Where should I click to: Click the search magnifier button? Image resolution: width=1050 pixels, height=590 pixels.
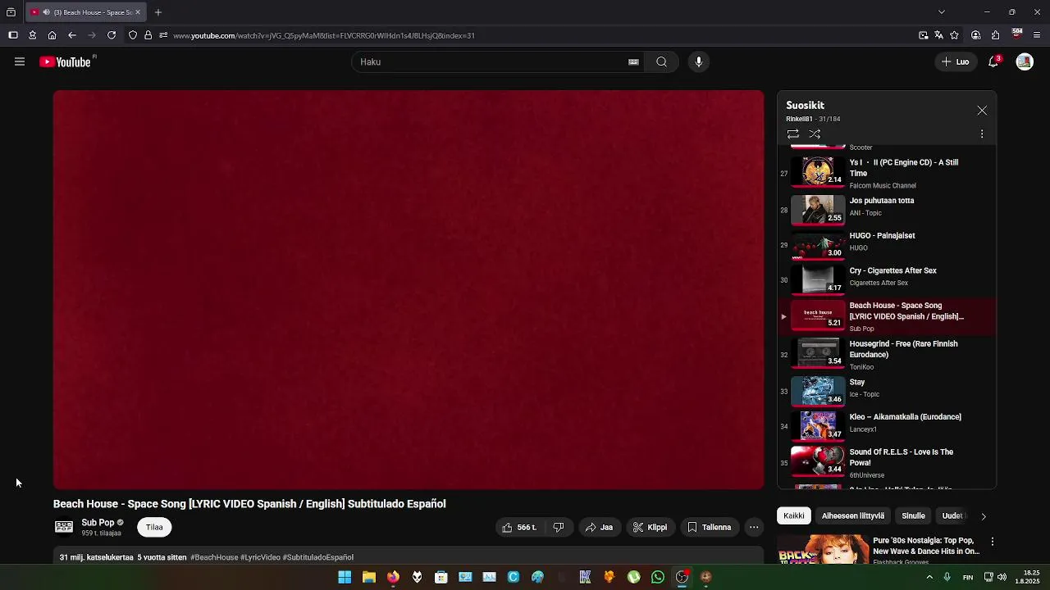661,61
